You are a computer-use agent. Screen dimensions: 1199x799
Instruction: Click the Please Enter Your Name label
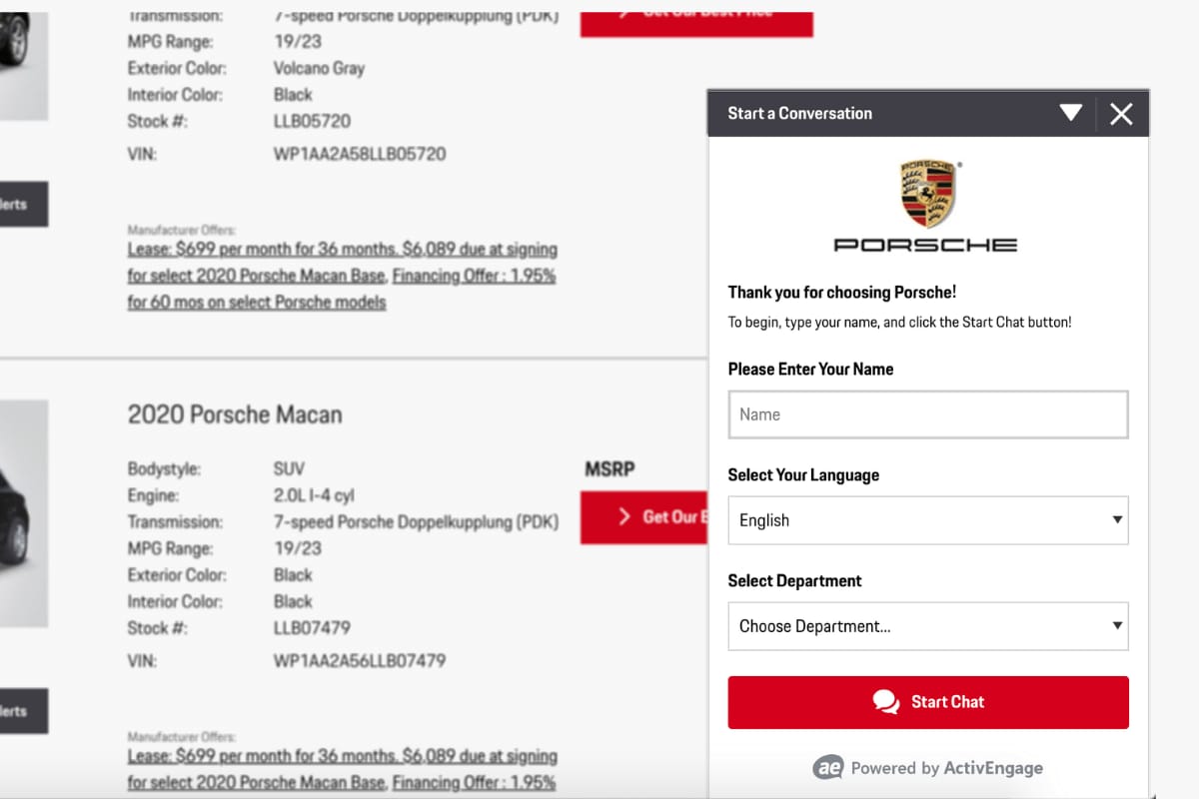[x=810, y=369]
